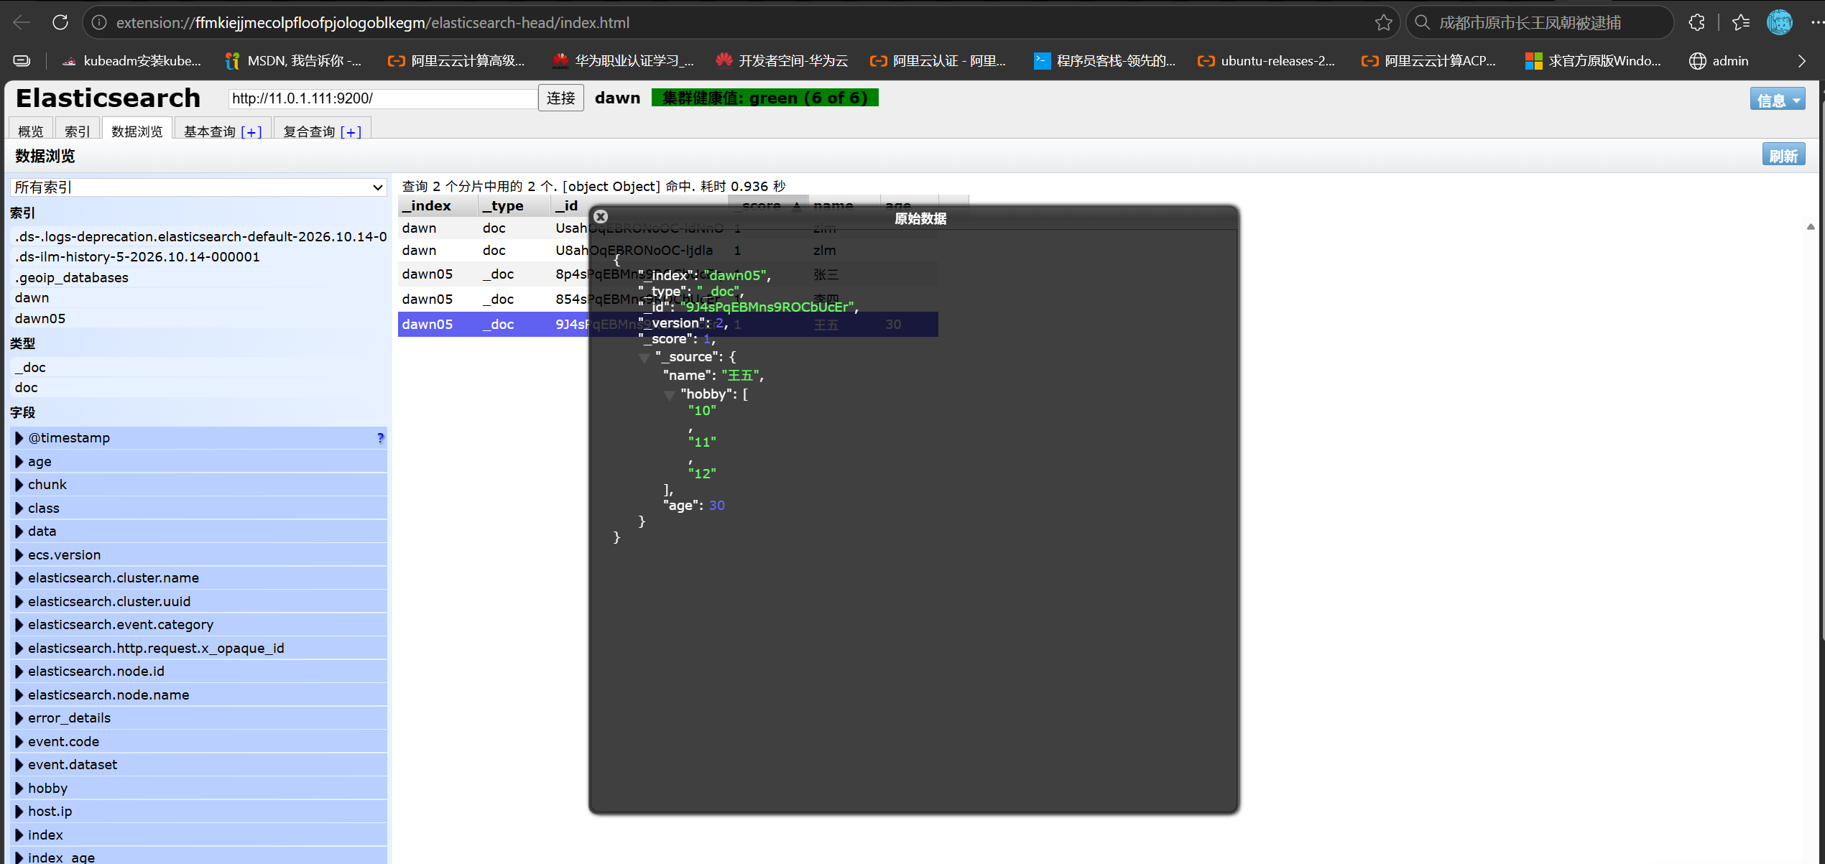
Task: Open the 信息 info dropdown menu
Action: pos(1778,99)
